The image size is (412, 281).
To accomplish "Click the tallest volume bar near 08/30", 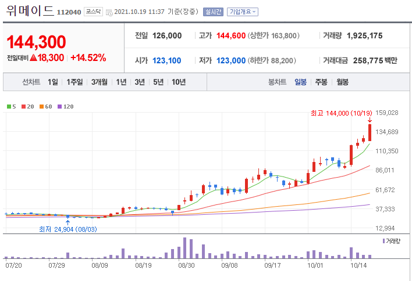I will [x=184, y=248].
